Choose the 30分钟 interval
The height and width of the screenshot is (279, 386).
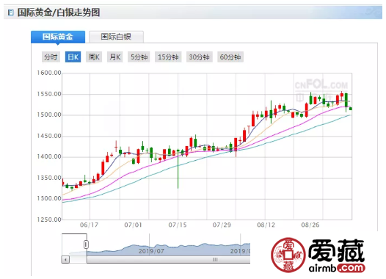tap(200, 57)
